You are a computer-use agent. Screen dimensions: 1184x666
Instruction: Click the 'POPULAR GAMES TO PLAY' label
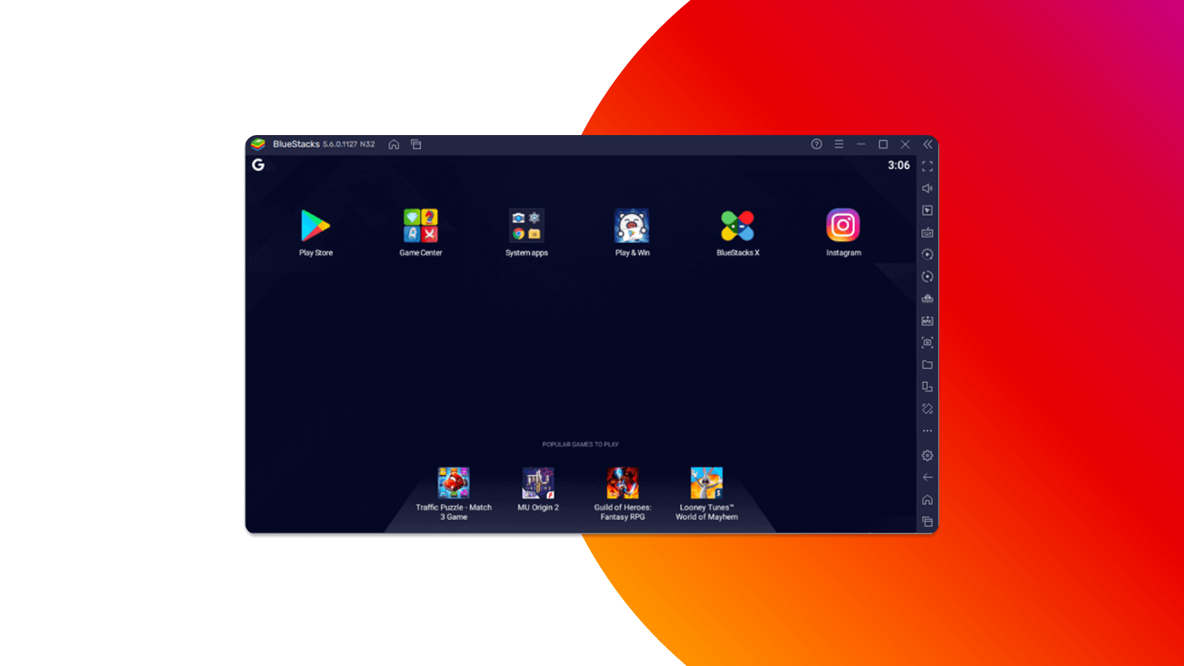(580, 445)
